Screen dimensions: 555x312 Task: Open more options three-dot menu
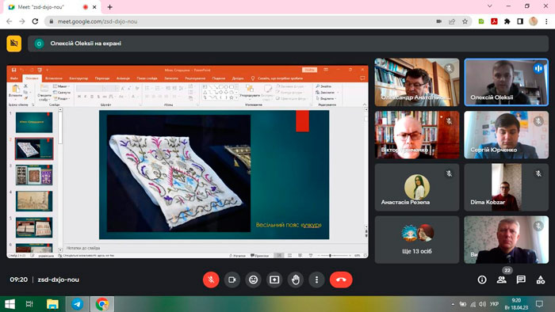point(316,280)
